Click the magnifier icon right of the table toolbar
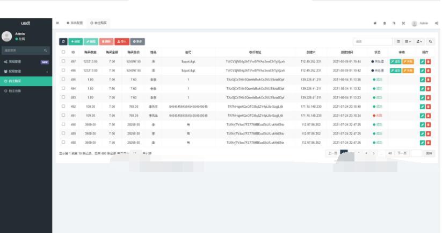Screen dimensions: 442x233 [430, 41]
